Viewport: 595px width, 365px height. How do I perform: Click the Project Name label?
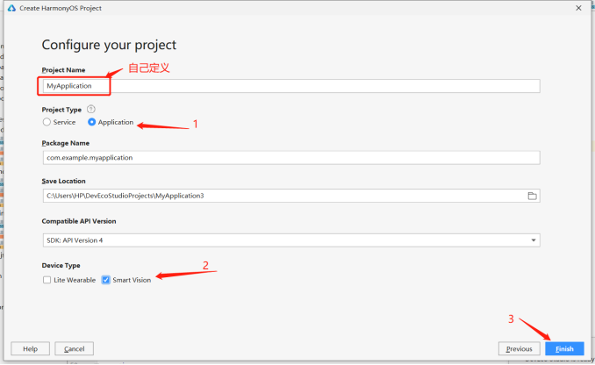pyautogui.click(x=63, y=70)
